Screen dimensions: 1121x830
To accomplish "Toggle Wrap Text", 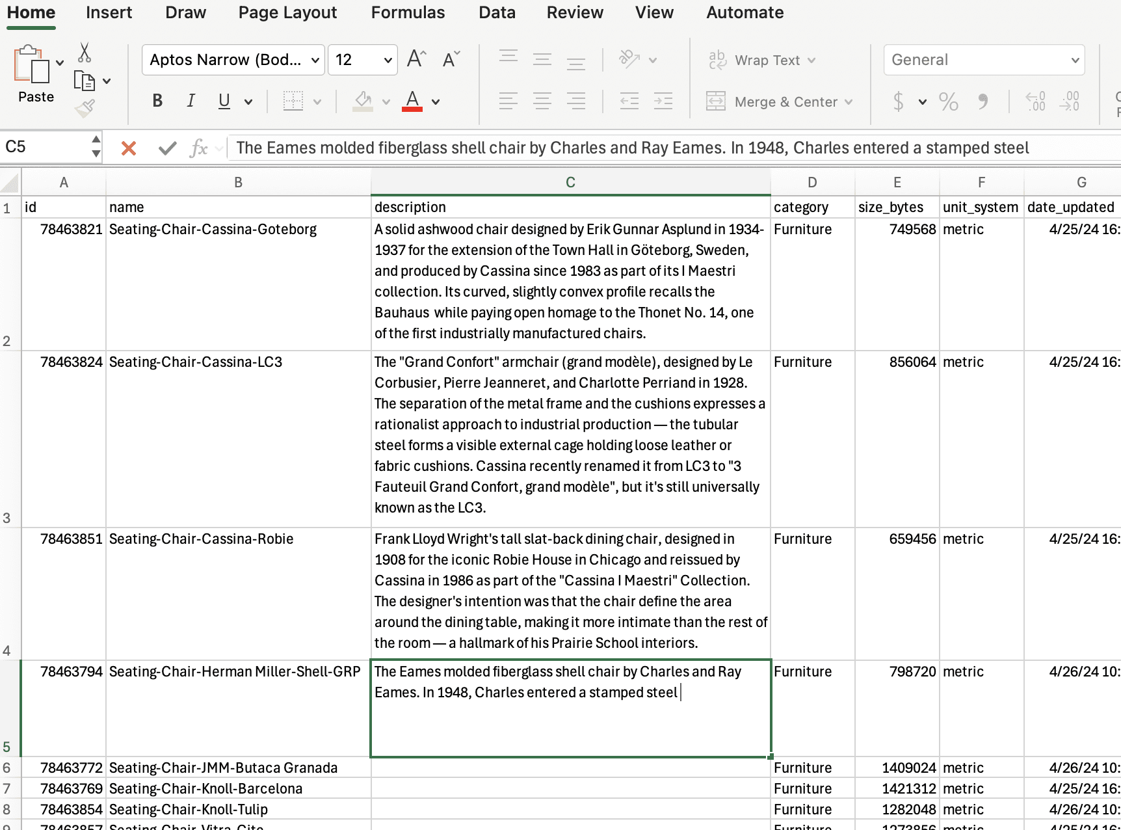I will (754, 60).
